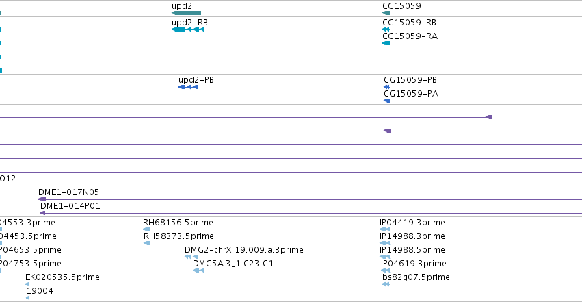Click the CG15059-PA protein glyph
The width and height of the screenshot is (582, 302).
point(387,101)
